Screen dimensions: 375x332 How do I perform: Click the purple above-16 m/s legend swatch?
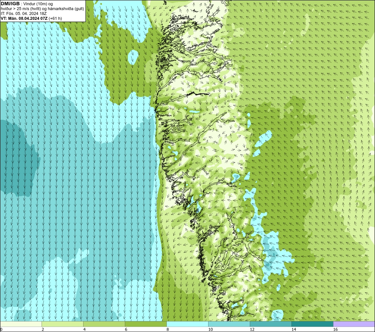pos(354,324)
